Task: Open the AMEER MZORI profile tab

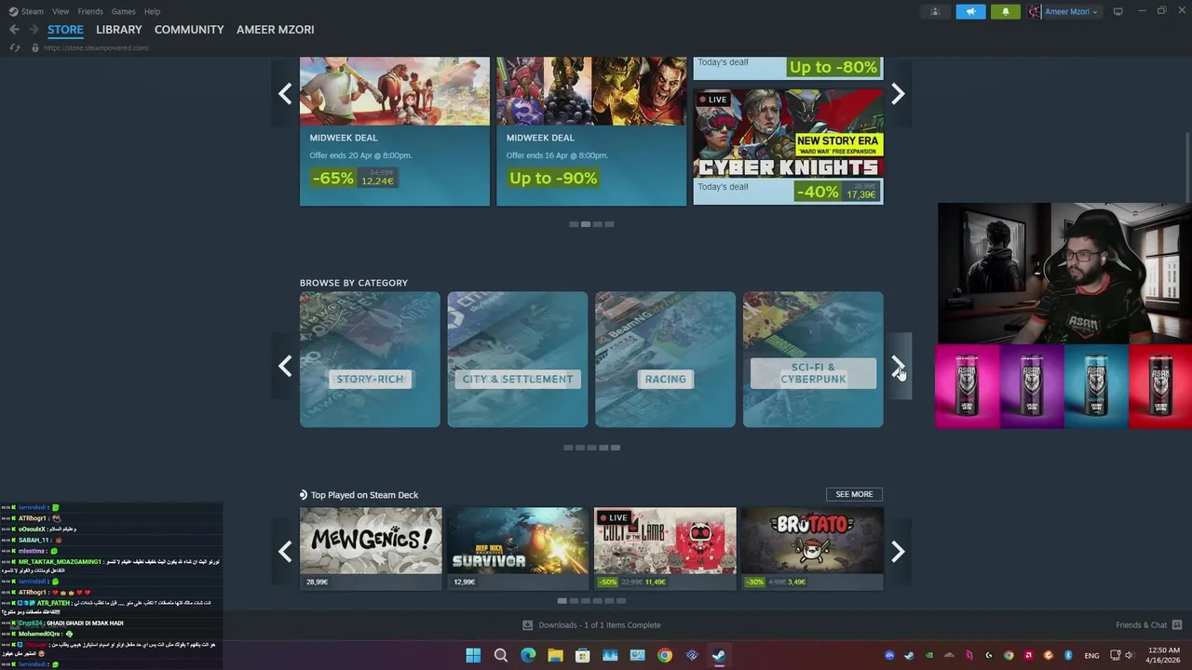Action: (276, 30)
